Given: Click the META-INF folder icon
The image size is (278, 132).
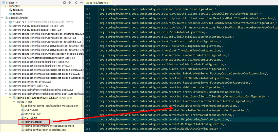Looking at the screenshot, I should tap(18, 102).
